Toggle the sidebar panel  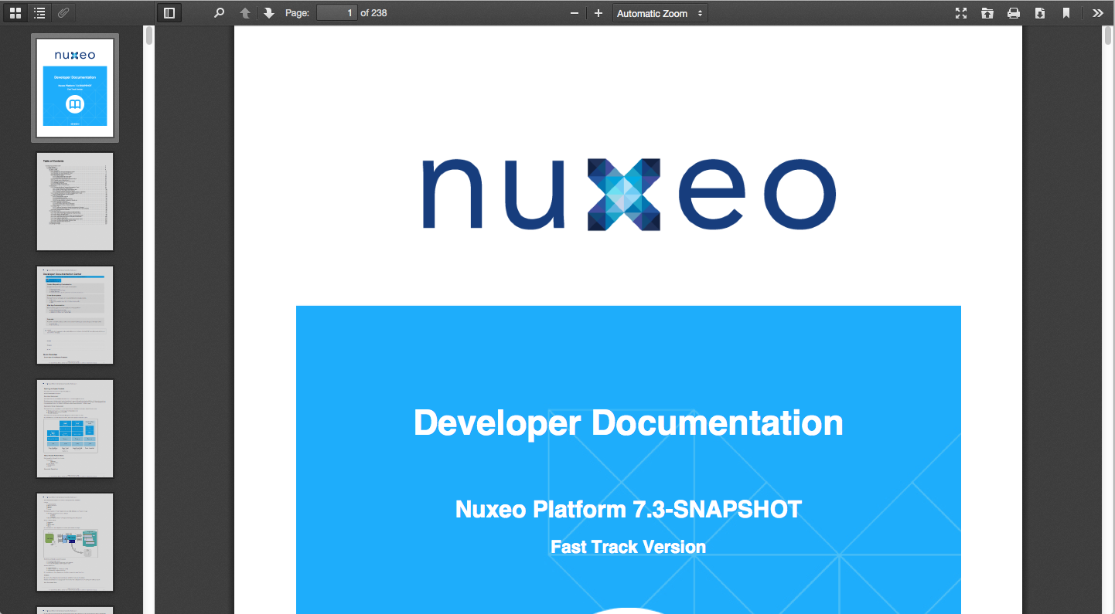pyautogui.click(x=169, y=13)
